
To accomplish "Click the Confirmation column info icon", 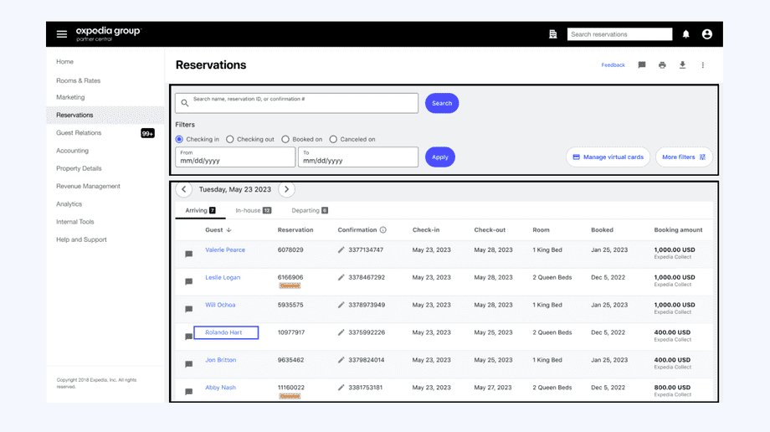I will [x=383, y=229].
